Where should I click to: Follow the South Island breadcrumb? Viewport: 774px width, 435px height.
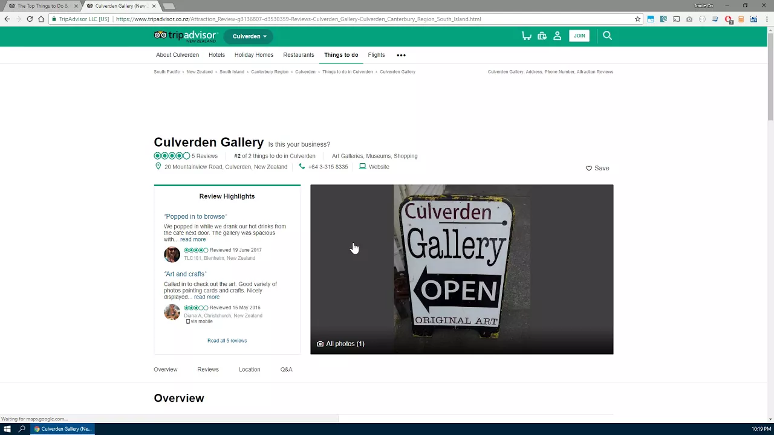pyautogui.click(x=232, y=72)
